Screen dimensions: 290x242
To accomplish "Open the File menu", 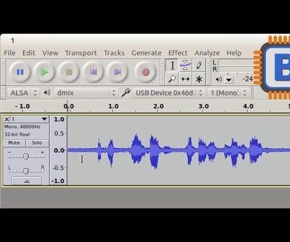I will coord(10,53).
